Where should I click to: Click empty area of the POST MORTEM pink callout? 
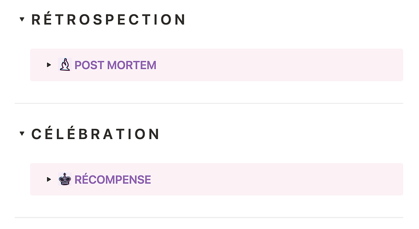[x=278, y=65]
